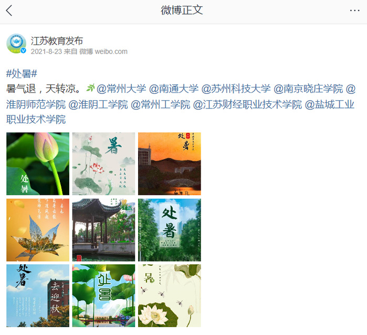Screen dimensions: 367x335
Task: Open the #处暑# hashtag topic
Action: tap(22, 73)
